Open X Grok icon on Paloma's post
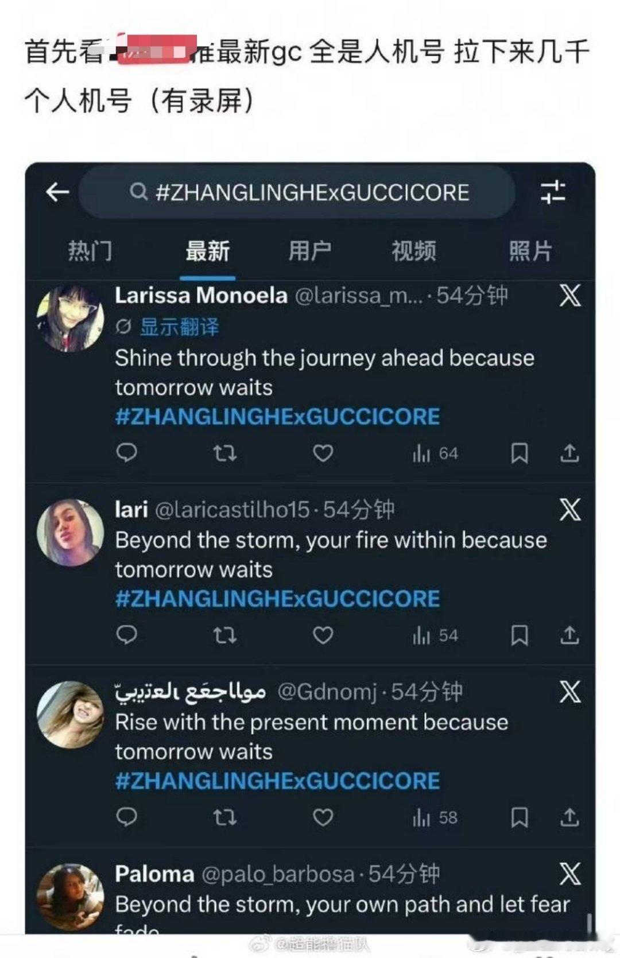The height and width of the screenshot is (958, 620). (x=570, y=874)
